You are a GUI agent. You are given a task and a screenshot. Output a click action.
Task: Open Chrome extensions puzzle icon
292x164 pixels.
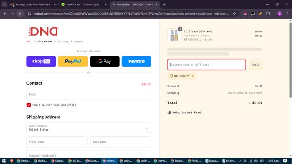tap(268, 14)
